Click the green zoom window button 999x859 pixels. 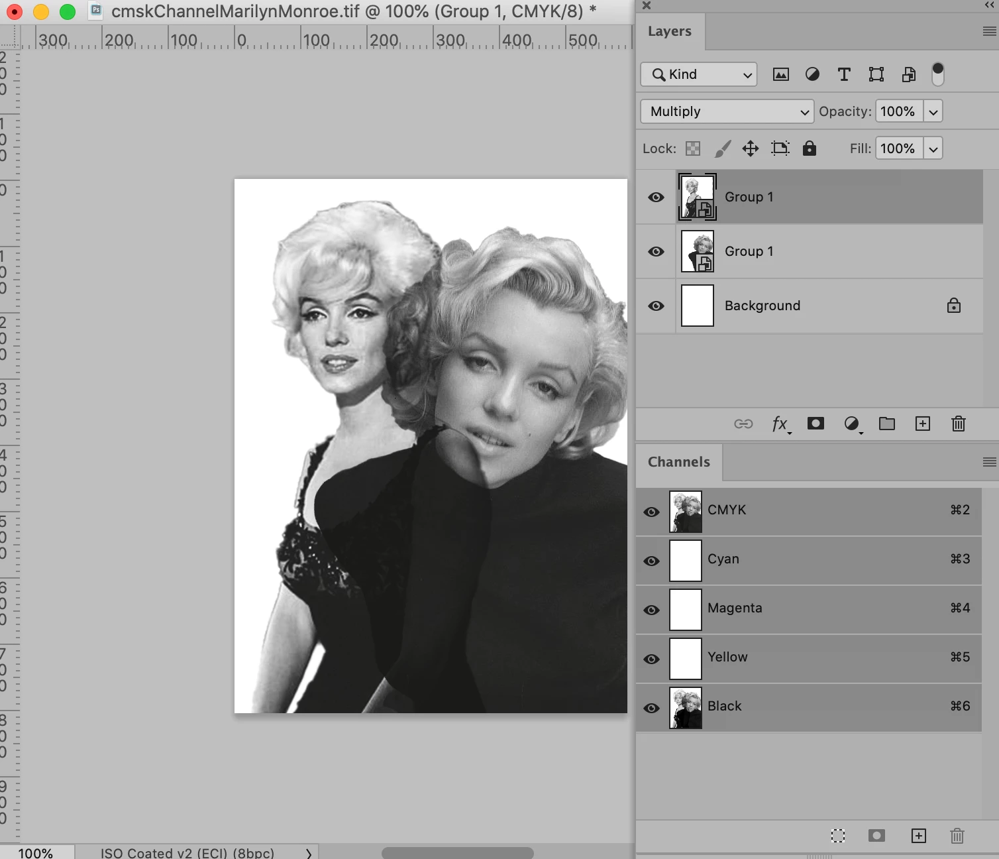68,12
